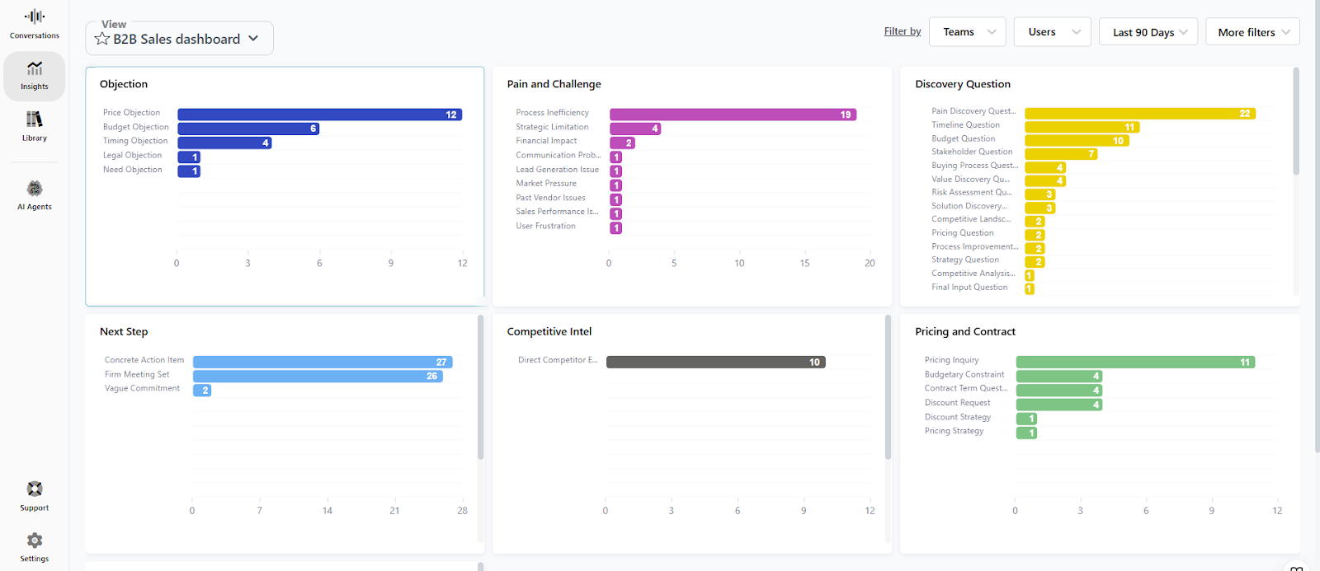Screen dimensions: 1320x571
Task: Select the Pain Discovery Question yellow bar
Action: 1140,114
